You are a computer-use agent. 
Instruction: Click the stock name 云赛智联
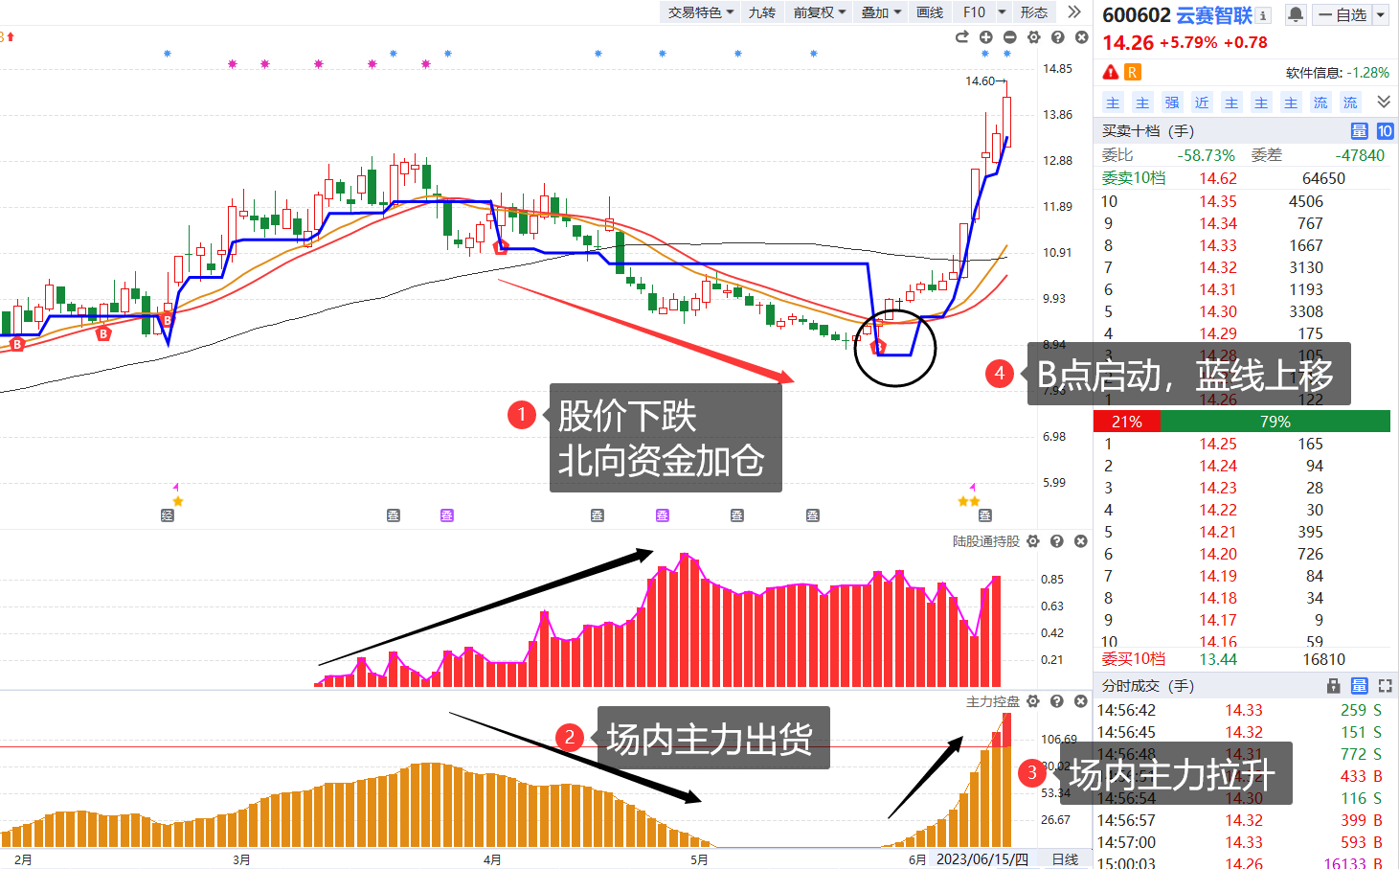[1214, 15]
